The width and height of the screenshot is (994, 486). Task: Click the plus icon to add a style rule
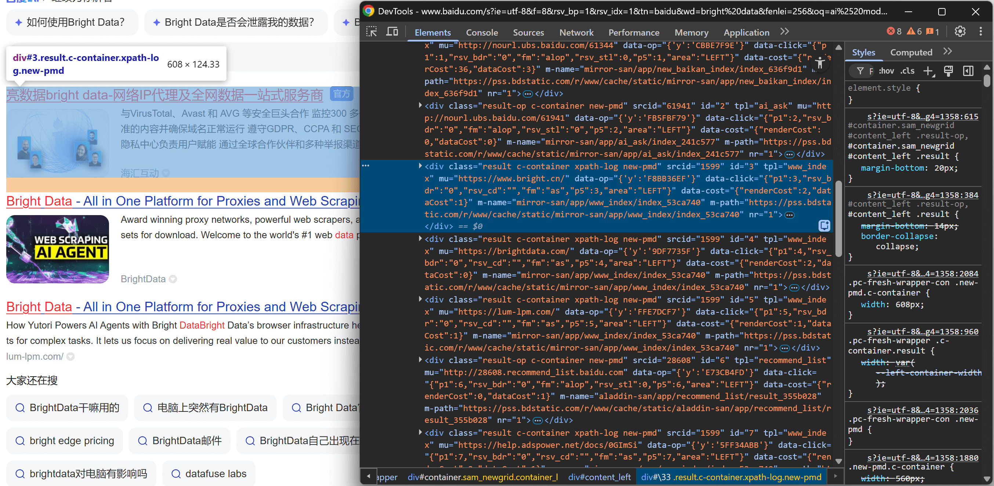[929, 71]
